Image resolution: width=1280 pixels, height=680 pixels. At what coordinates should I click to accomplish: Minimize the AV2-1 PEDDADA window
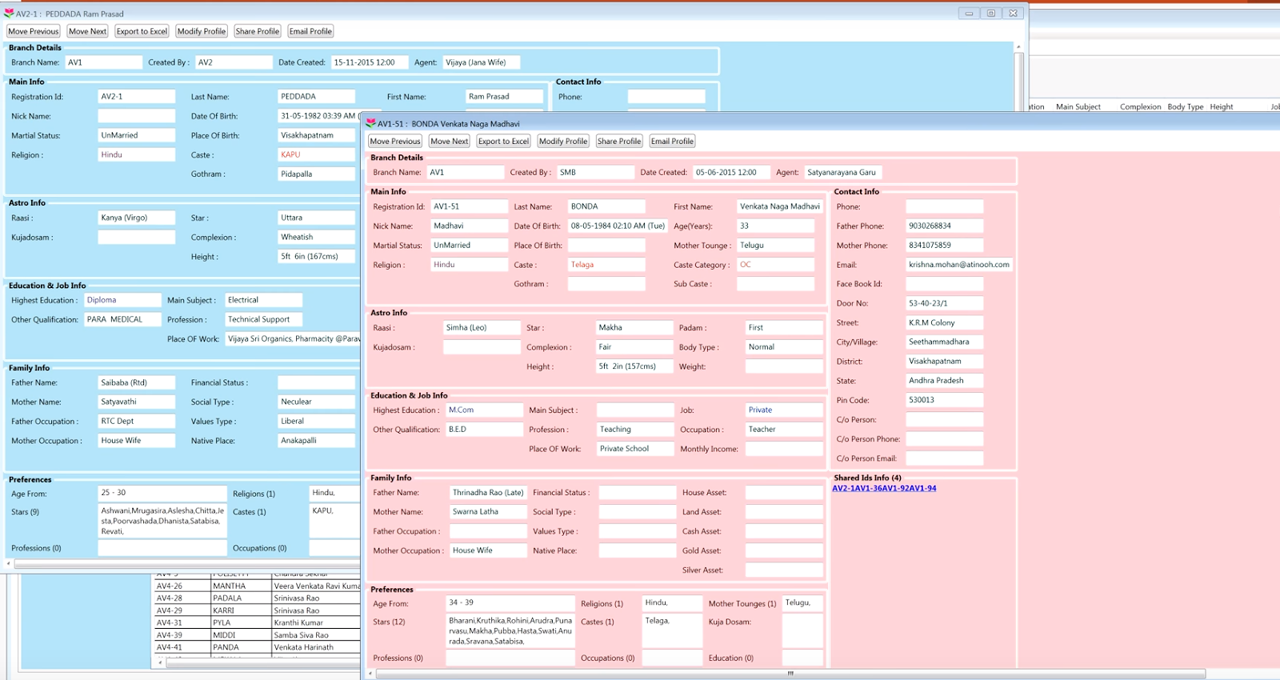(x=969, y=14)
